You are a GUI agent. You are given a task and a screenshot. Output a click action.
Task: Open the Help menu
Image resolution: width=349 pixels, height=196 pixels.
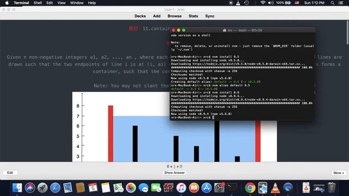click(92, 3)
